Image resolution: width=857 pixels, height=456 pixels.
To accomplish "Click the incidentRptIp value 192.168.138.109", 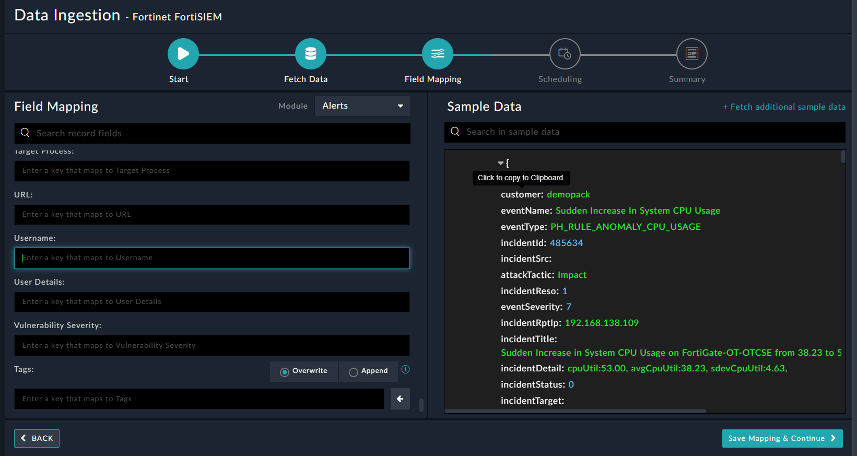I will pos(602,323).
